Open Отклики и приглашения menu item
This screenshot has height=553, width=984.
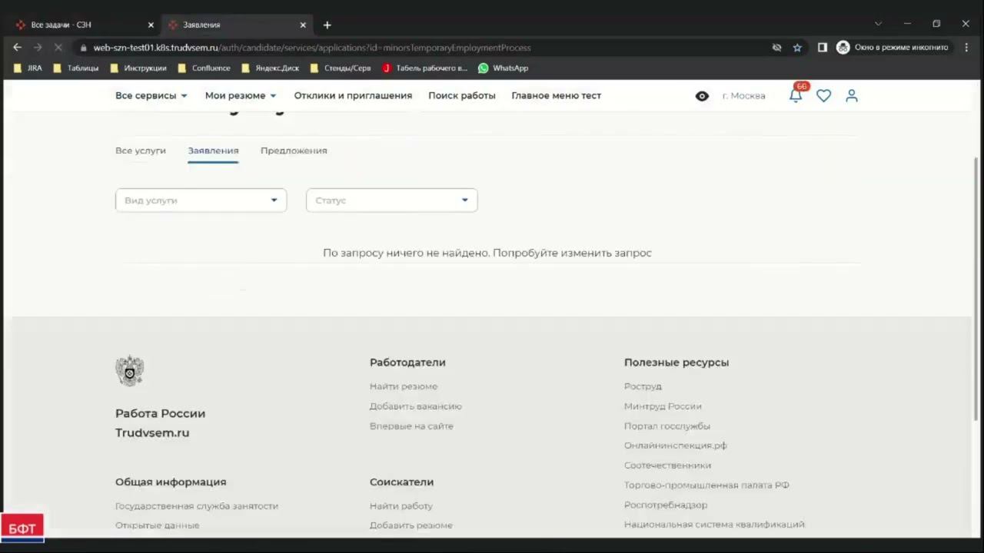[353, 96]
